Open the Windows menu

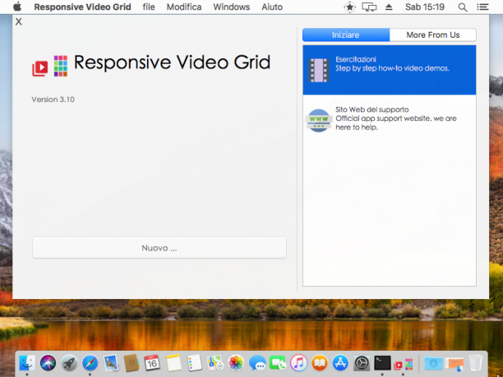pos(231,7)
